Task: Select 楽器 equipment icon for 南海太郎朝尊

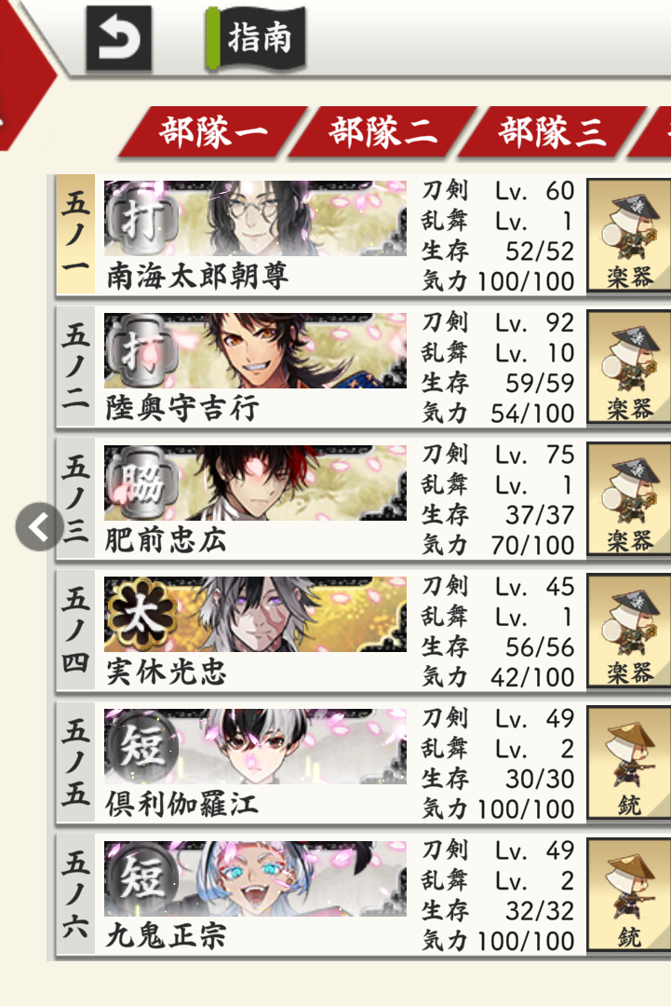Action: 629,236
